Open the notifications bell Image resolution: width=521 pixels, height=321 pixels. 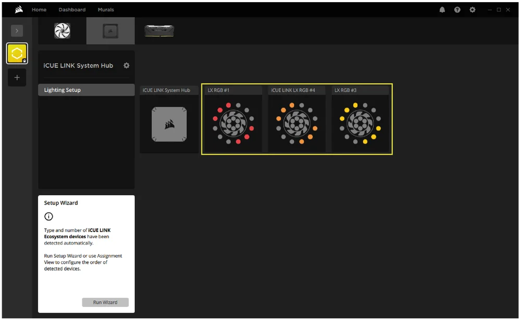pyautogui.click(x=442, y=9)
